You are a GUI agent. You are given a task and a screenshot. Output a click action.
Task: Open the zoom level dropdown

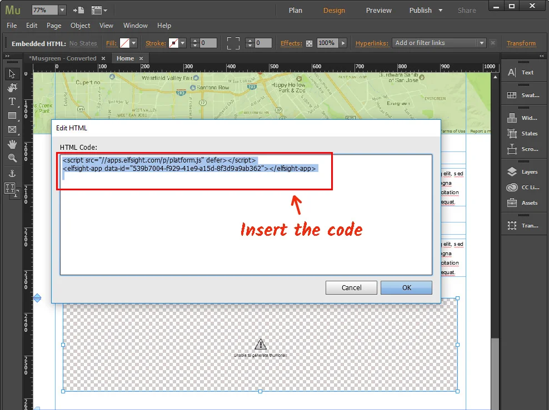62,10
